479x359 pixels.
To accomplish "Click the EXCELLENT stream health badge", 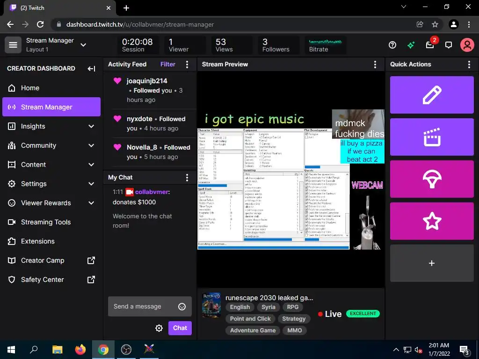I will 363,314.
